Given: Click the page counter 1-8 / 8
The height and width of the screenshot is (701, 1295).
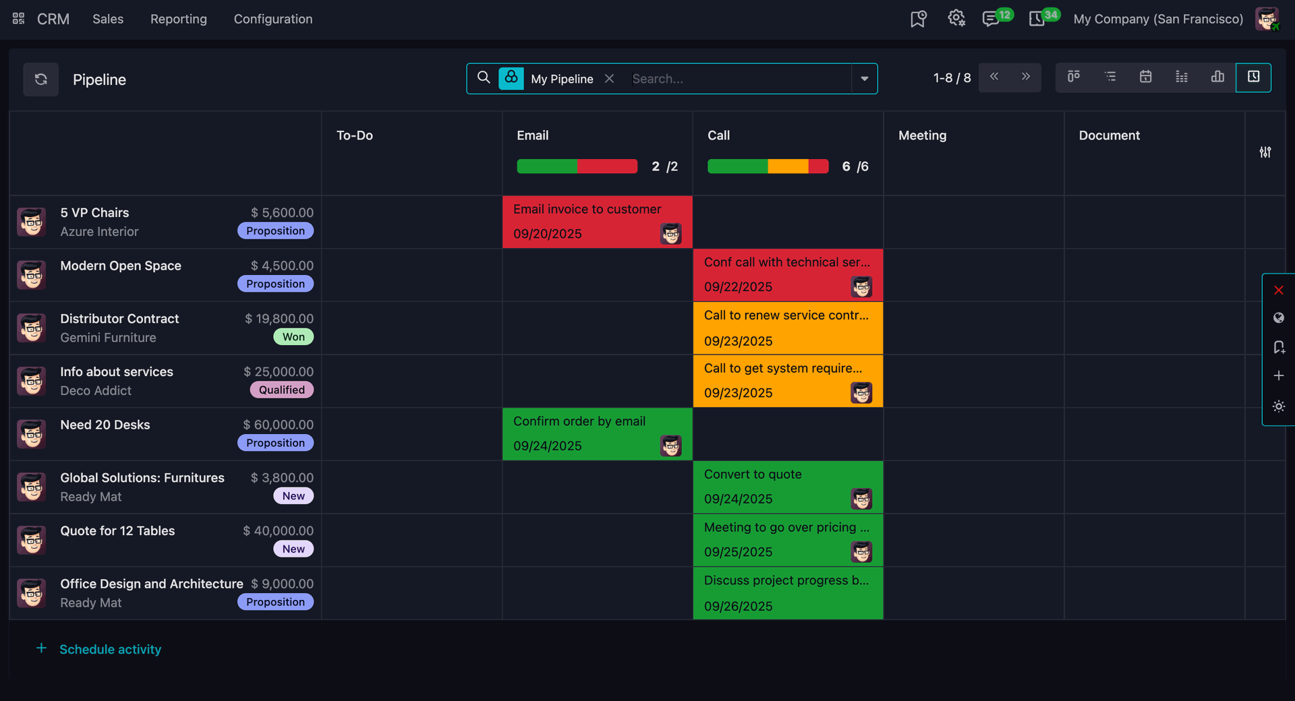Looking at the screenshot, I should coord(952,78).
